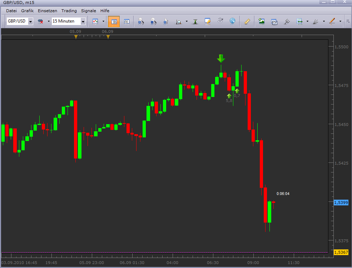
Task: Expand the link options arrow beside unlink icon
Action: tap(49, 21)
